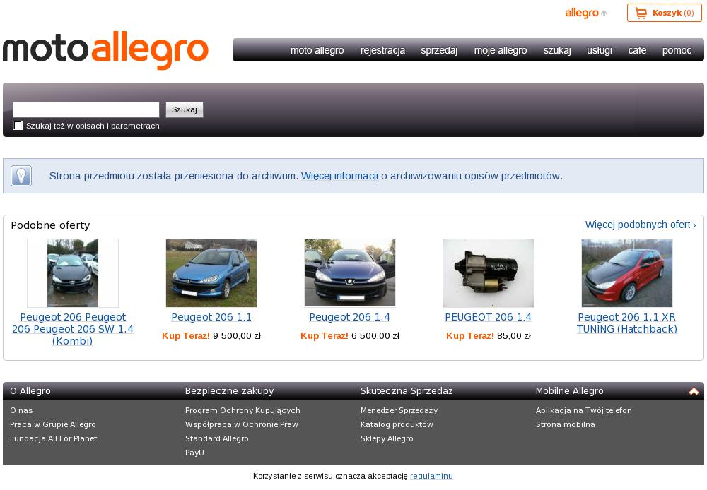Click the Mobilne Allegro footer heading
The width and height of the screenshot is (707, 490).
[x=569, y=391]
